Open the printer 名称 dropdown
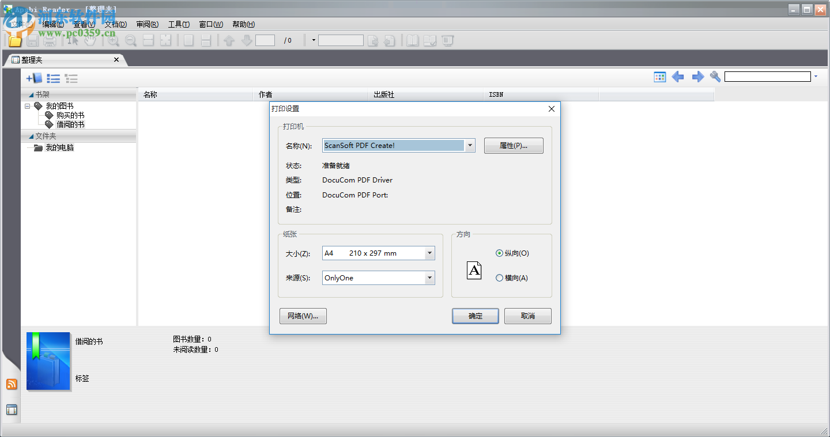The height and width of the screenshot is (437, 830). point(470,145)
